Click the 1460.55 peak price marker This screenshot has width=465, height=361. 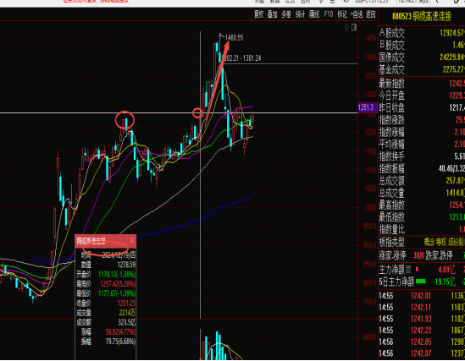click(234, 38)
